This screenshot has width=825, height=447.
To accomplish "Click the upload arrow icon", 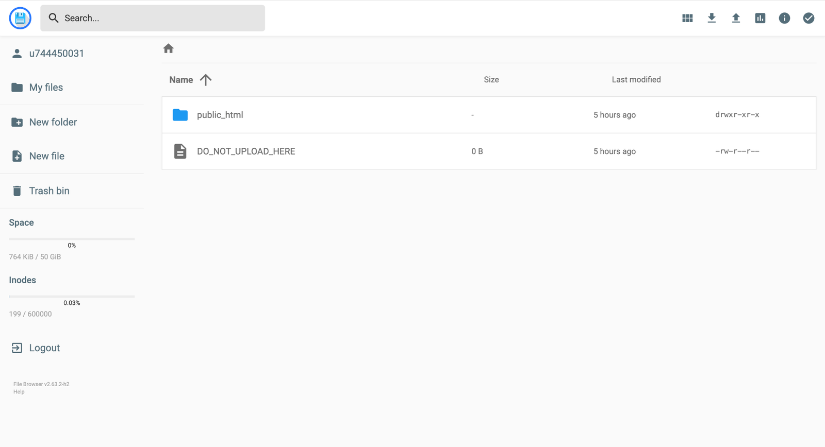I will coord(736,18).
